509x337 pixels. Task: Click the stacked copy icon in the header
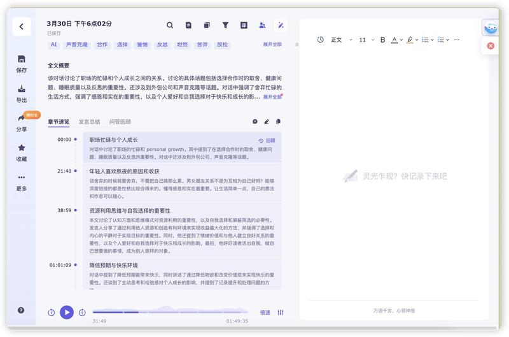[207, 25]
